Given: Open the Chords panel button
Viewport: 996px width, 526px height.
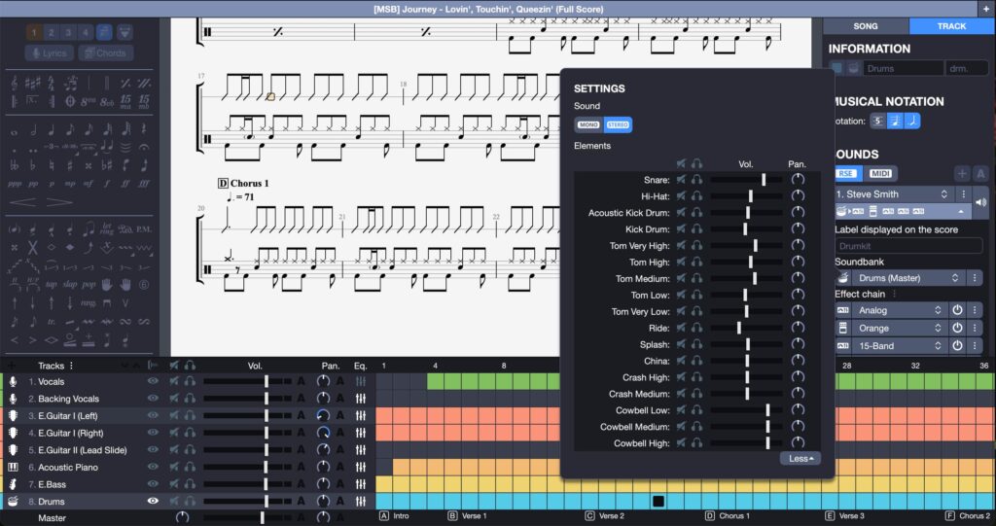Looking at the screenshot, I should click(x=105, y=53).
